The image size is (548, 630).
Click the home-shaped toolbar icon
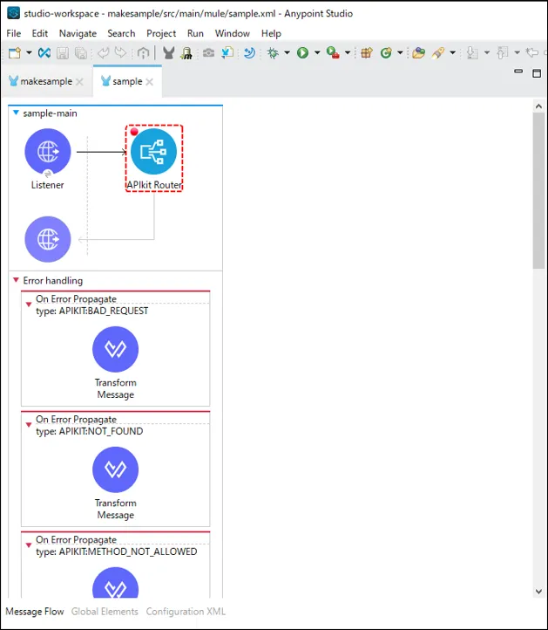pyautogui.click(x=143, y=52)
